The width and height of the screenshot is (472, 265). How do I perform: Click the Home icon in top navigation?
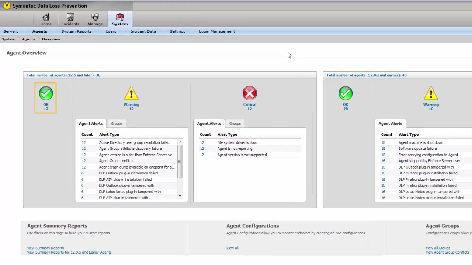point(46,17)
